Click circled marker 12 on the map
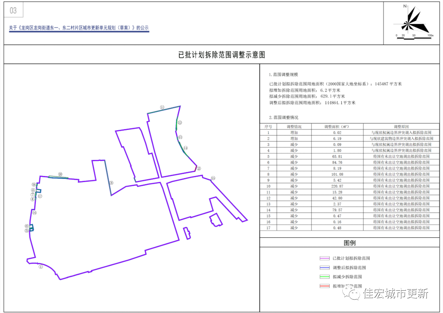The height and width of the screenshot is (313, 443). pos(180,123)
